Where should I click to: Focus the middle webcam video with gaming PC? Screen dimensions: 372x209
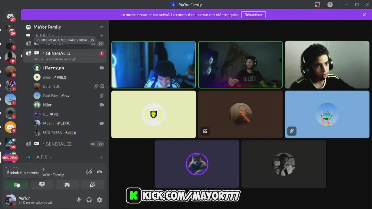pyautogui.click(x=240, y=65)
